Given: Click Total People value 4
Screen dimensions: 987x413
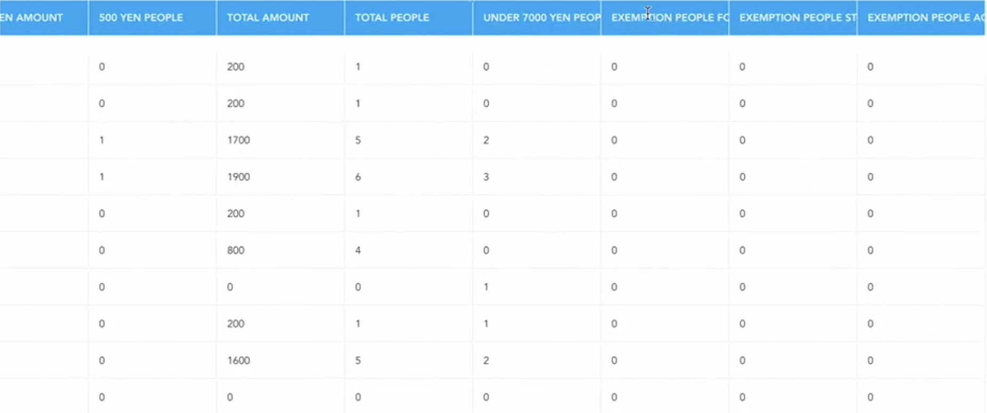Looking at the screenshot, I should tap(358, 250).
